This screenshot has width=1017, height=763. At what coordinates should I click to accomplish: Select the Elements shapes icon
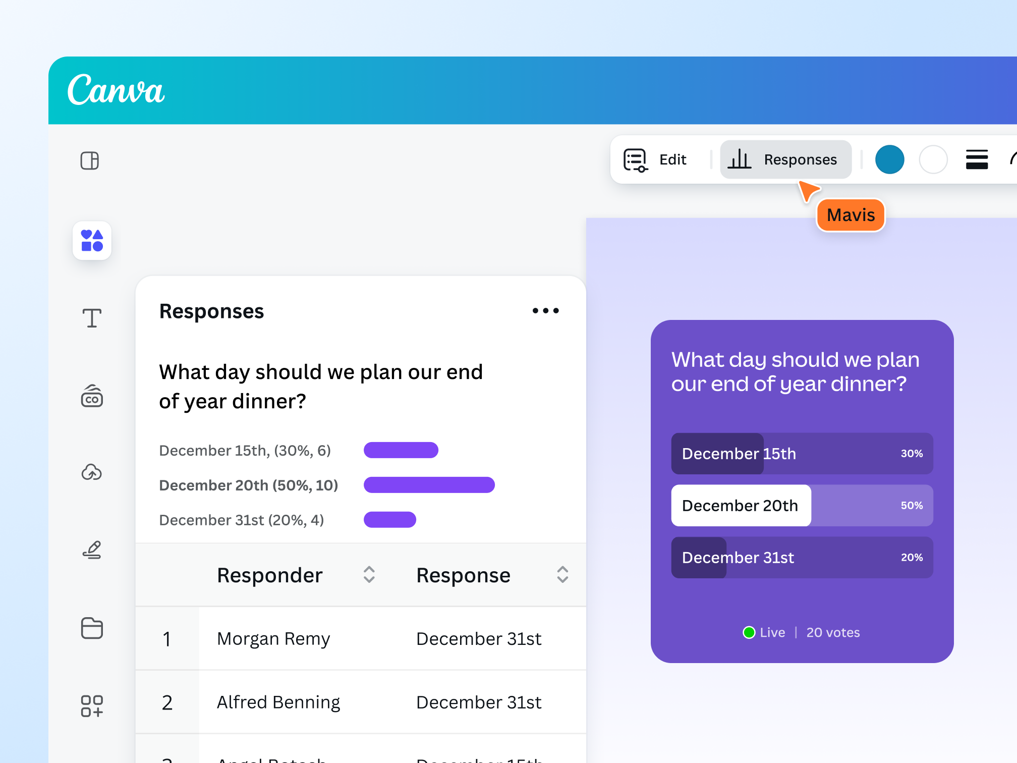click(92, 241)
